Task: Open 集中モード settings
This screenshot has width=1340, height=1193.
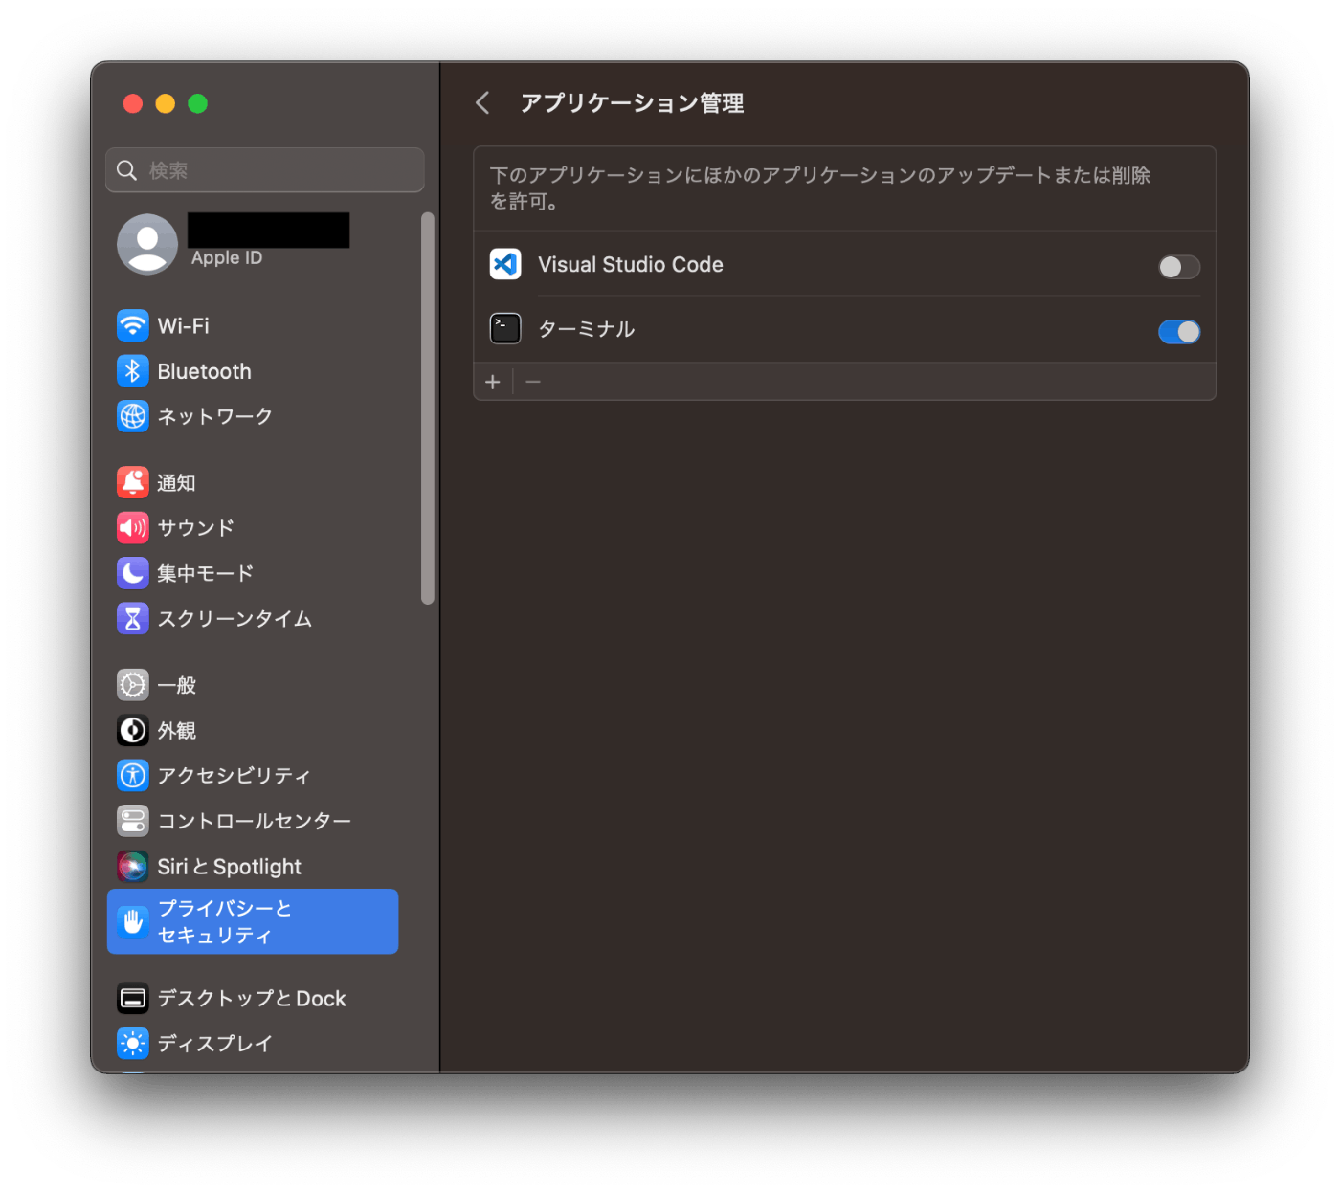Action: 253,573
